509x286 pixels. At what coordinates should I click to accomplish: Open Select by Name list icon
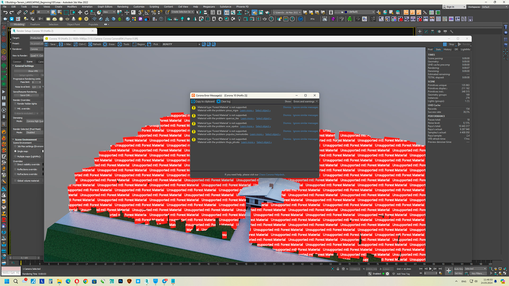pos(60,12)
